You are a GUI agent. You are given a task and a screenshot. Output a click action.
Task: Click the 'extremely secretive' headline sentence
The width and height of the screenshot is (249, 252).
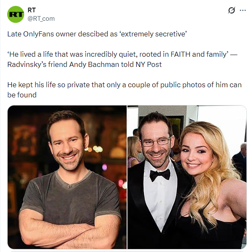[97, 34]
